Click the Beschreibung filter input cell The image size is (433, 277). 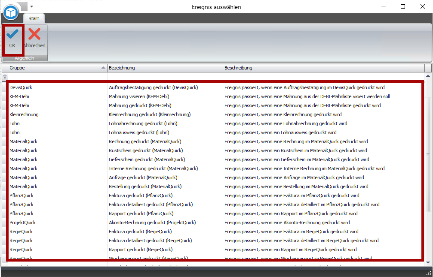tap(324, 77)
